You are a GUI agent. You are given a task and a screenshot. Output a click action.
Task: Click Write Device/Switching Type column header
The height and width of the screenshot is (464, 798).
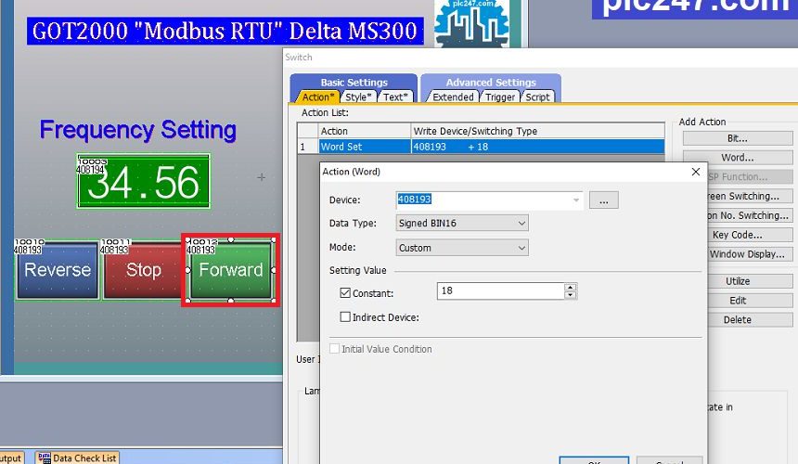click(x=537, y=131)
